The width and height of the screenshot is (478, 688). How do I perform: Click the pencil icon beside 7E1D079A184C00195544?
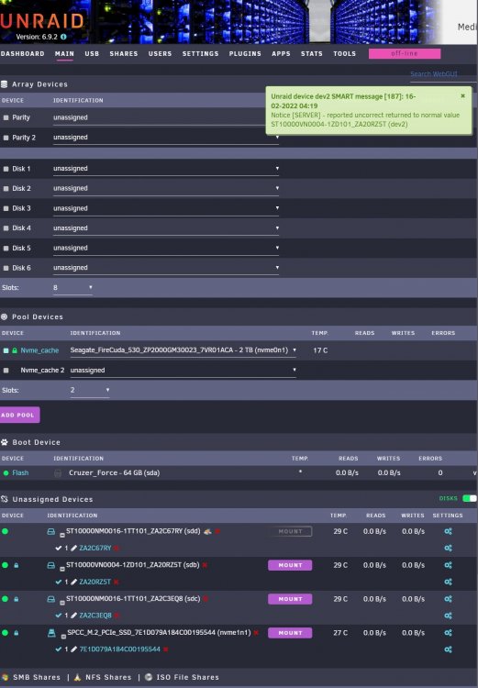pos(73,649)
